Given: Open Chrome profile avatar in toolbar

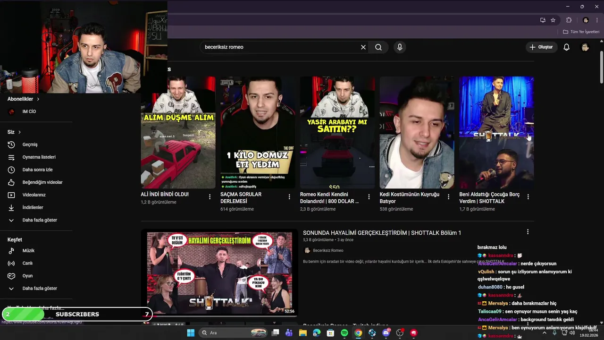Looking at the screenshot, I should pyautogui.click(x=586, y=20).
